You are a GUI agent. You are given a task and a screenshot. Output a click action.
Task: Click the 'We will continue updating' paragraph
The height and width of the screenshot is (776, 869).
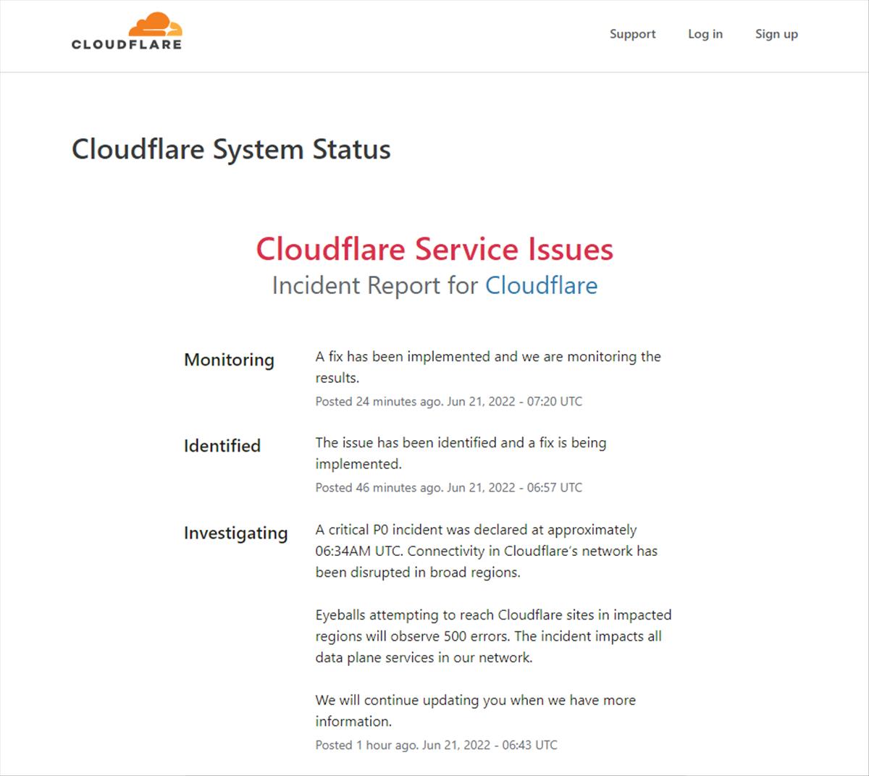point(475,711)
